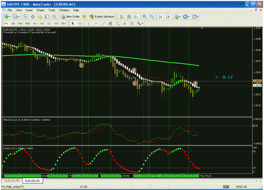Switch chart to Candlesticks mode
264x190 pixels.
point(129,16)
